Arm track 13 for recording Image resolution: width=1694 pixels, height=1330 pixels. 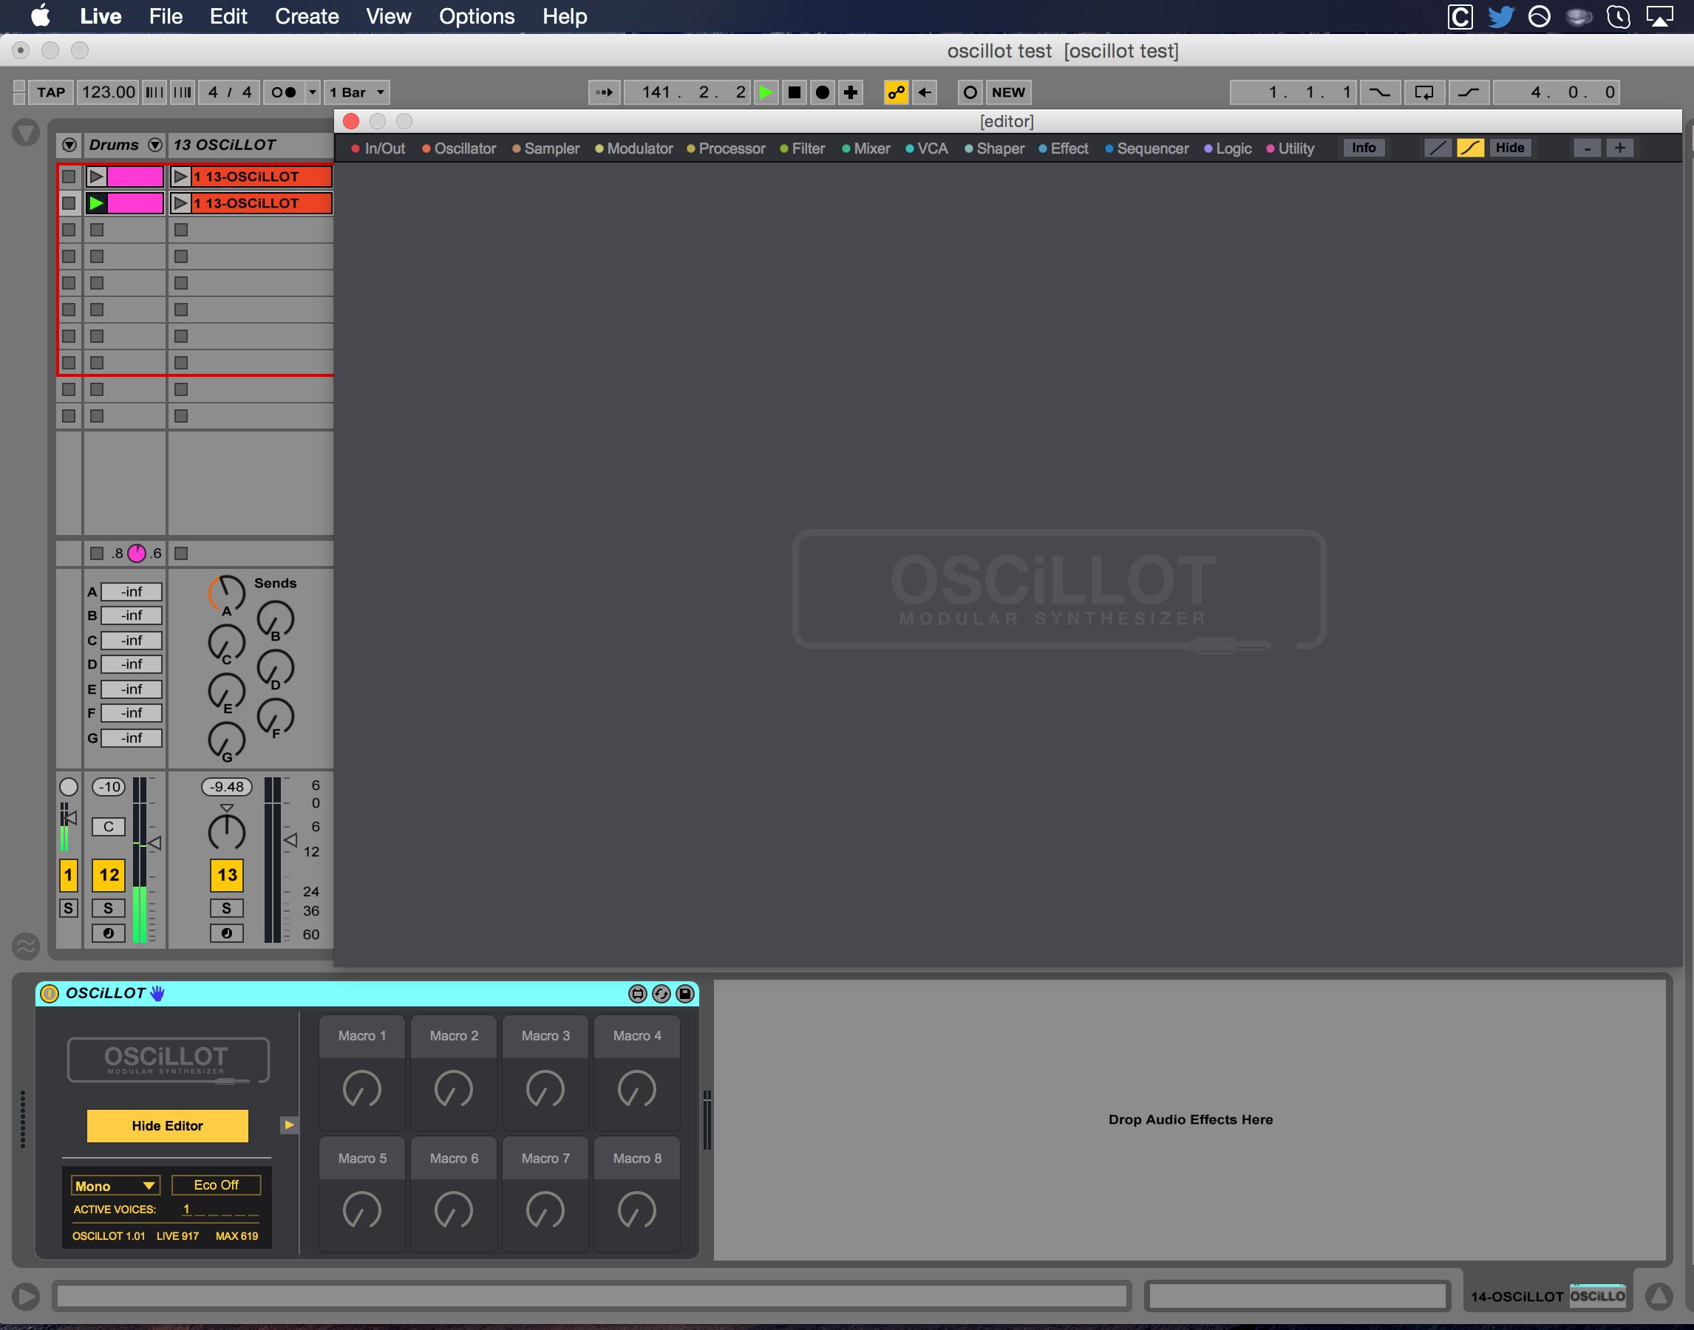(x=227, y=933)
